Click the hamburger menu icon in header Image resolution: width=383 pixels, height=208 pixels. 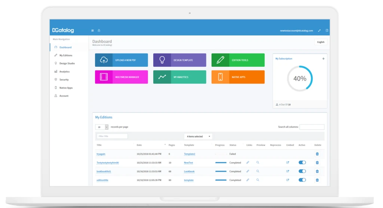pos(93,30)
